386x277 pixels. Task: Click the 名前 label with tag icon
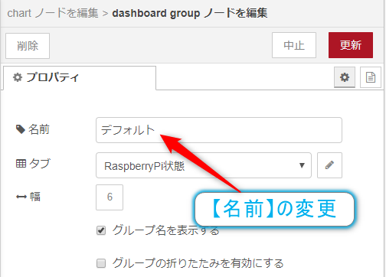click(32, 129)
